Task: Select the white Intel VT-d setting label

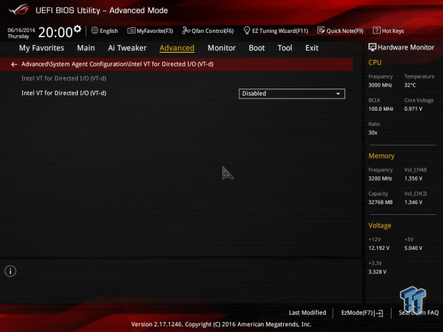Action: coord(64,93)
